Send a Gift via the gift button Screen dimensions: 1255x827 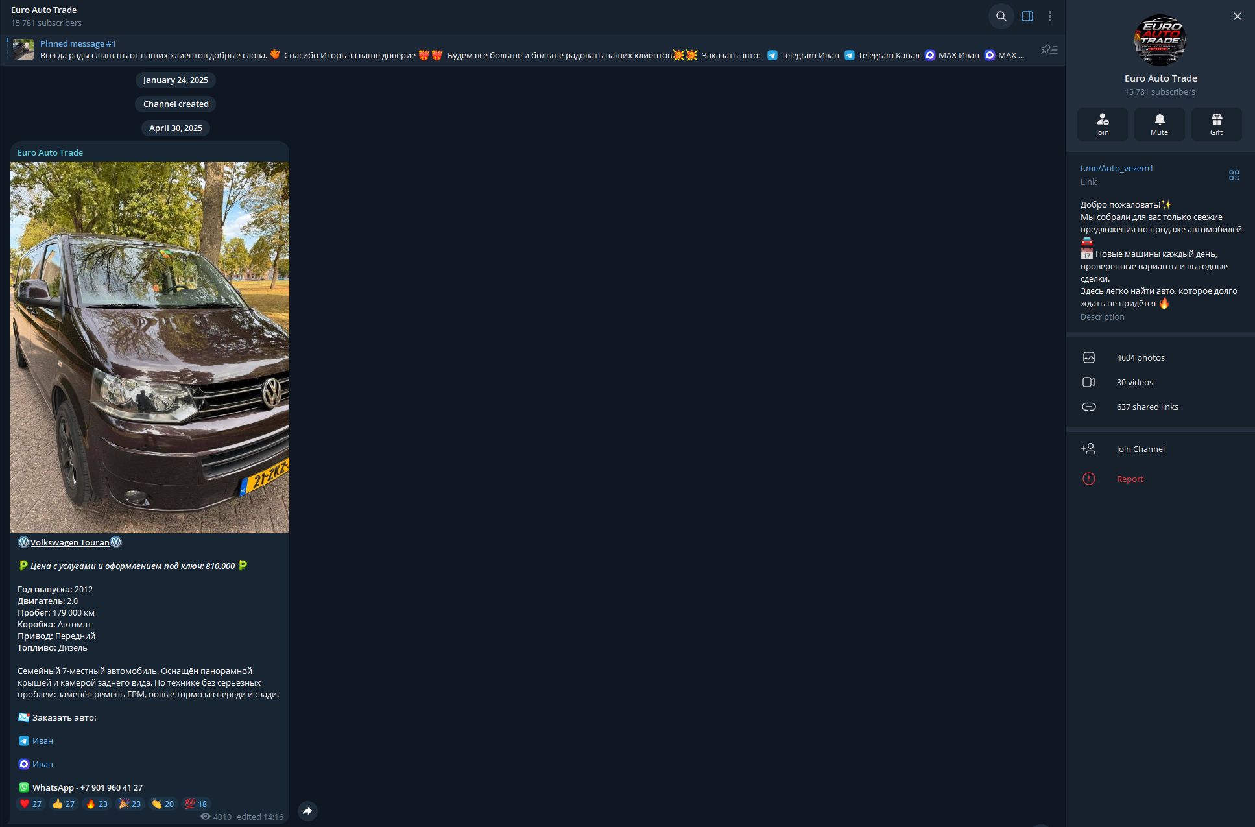(1217, 124)
